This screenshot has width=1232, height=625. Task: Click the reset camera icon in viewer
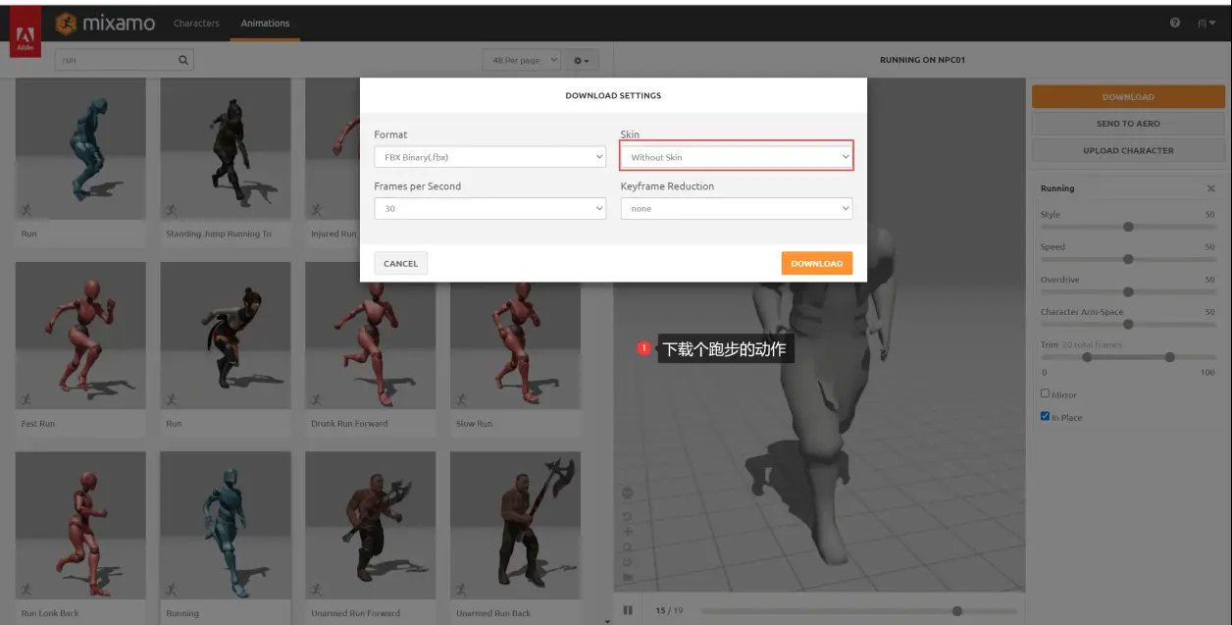[628, 562]
